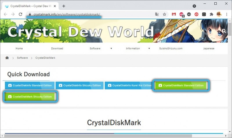The width and height of the screenshot is (232, 138).
Task: Click the CrystalDiskMark breadcrumb link
Action: [45, 58]
